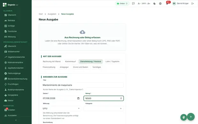Click the accessibility view icon in header
This screenshot has height=124, width=198.
click(x=160, y=4)
